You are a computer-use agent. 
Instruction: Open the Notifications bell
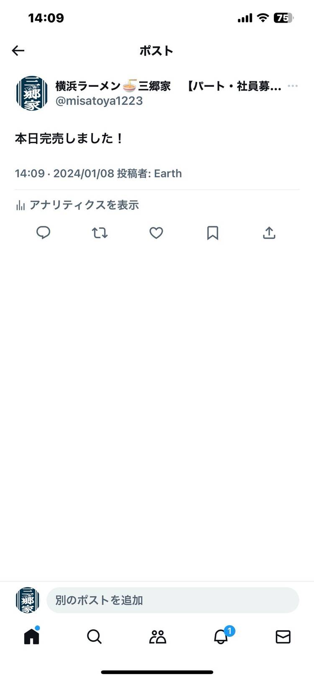point(221,636)
